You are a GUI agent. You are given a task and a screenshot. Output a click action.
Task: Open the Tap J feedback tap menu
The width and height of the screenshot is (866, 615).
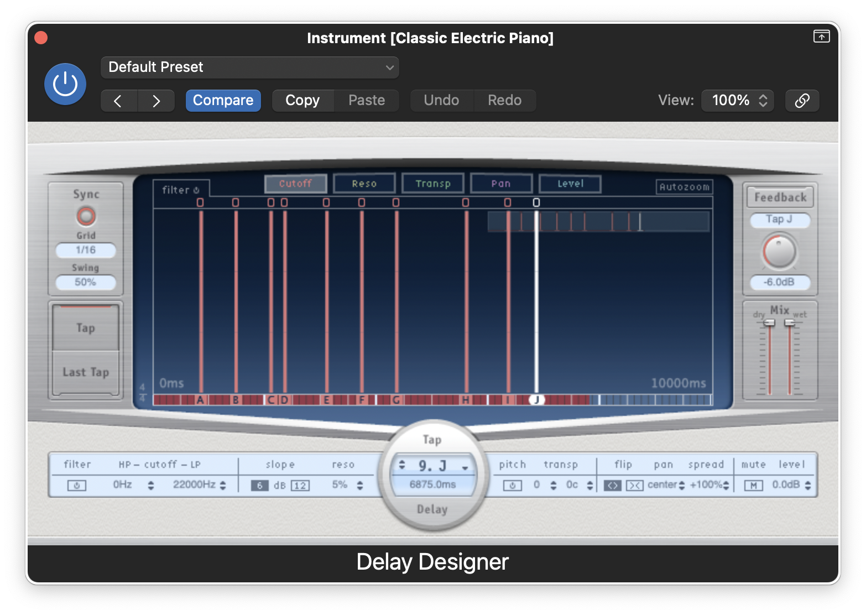point(780,220)
